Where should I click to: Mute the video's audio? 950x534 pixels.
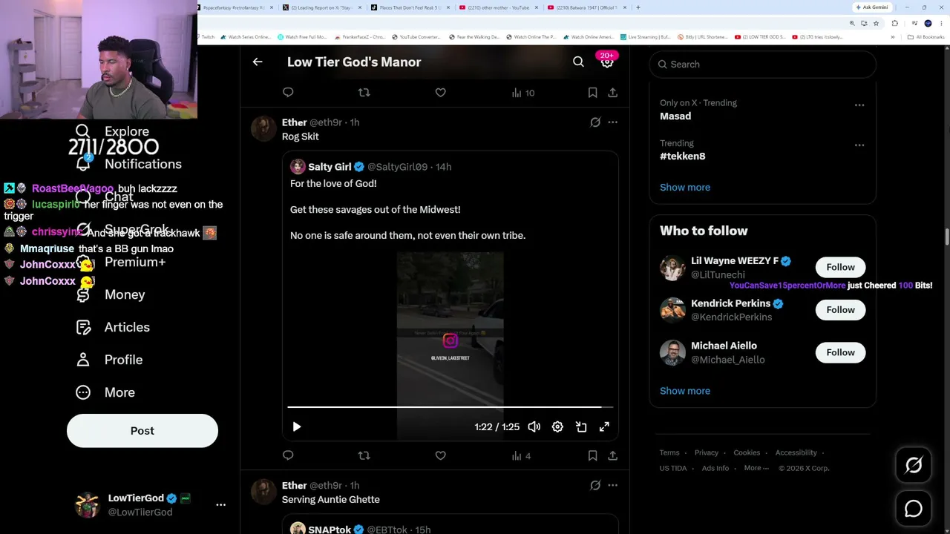pyautogui.click(x=534, y=427)
